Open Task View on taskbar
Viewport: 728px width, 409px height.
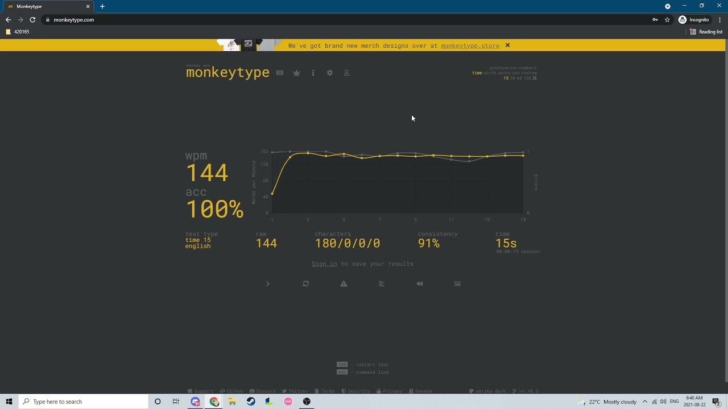[x=176, y=402]
